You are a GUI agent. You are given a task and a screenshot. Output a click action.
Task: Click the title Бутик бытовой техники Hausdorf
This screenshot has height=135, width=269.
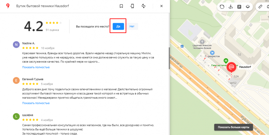(43, 6)
